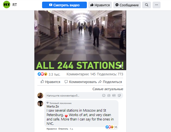Open the three-dots more options menu
Image resolution: width=171 pixels, height=132 pixels.
pos(156,5)
